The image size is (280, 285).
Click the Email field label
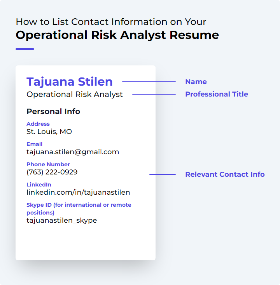coord(34,144)
